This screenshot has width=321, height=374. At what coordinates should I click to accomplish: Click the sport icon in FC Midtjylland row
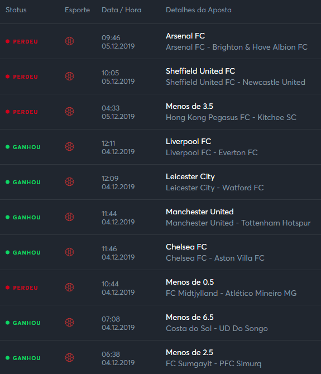point(69,287)
